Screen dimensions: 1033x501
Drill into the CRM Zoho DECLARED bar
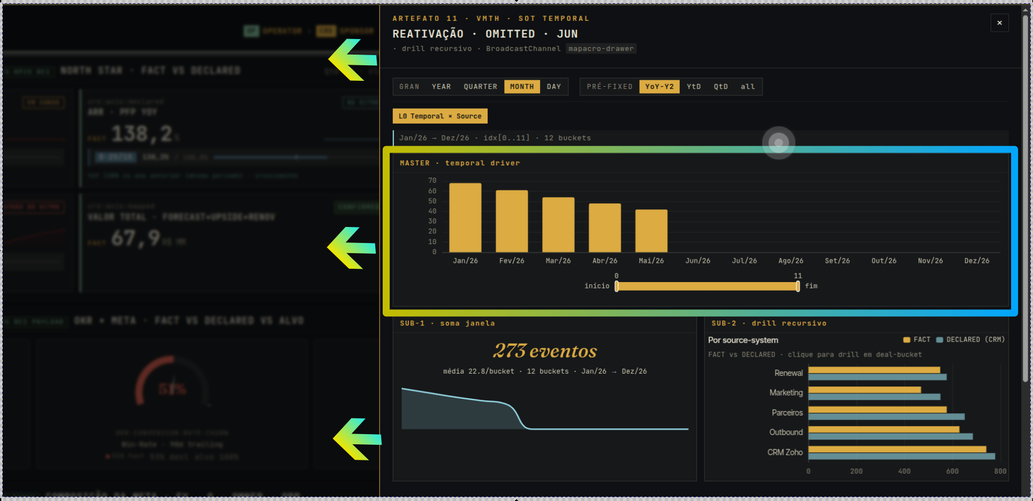901,456
